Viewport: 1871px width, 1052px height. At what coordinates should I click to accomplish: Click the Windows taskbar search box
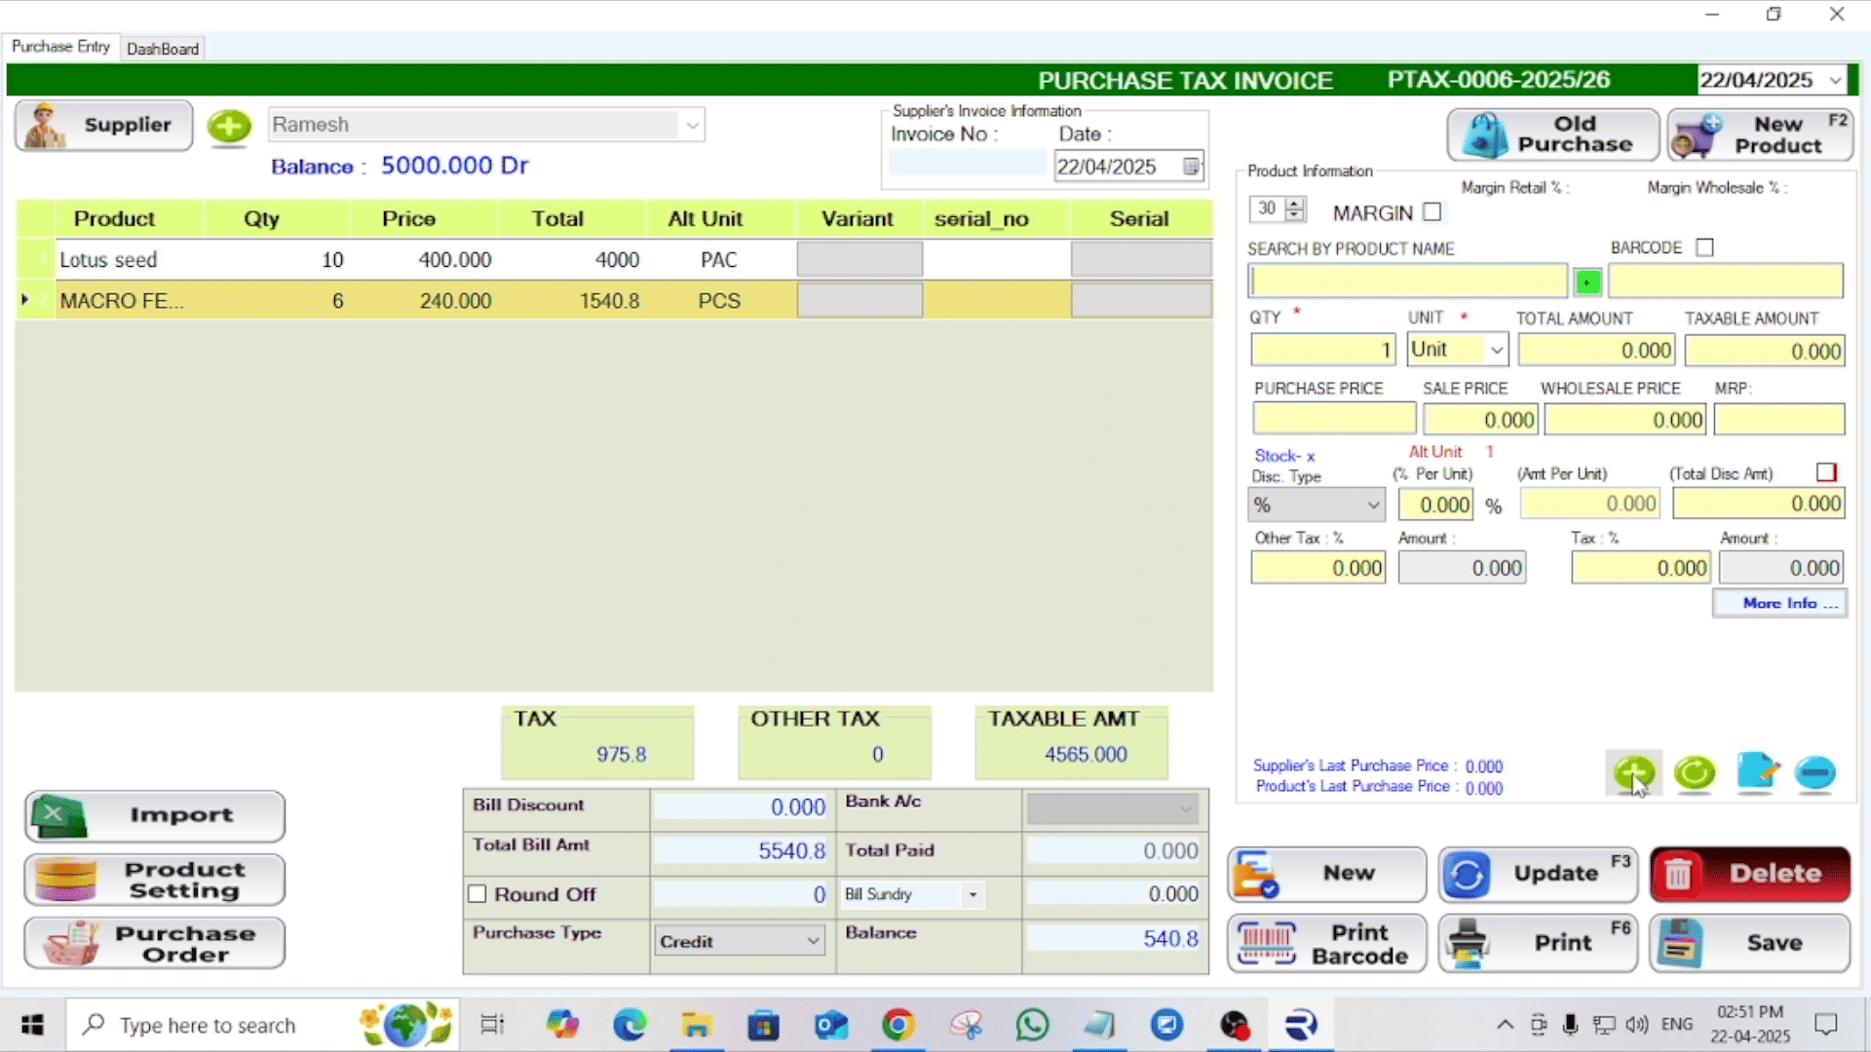261,1025
